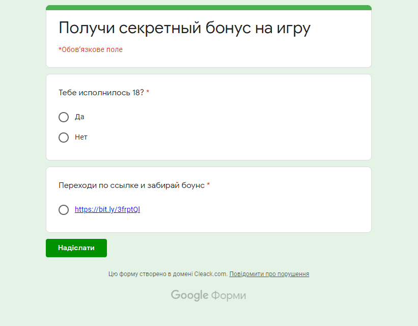The width and height of the screenshot is (418, 326).
Task: Click the red asterisk after забирай боунс
Action: pyautogui.click(x=208, y=184)
